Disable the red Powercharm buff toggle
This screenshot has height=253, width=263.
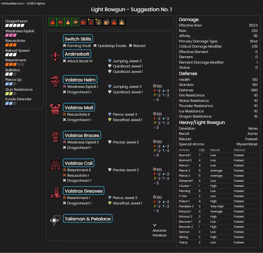pyautogui.click(x=53, y=22)
